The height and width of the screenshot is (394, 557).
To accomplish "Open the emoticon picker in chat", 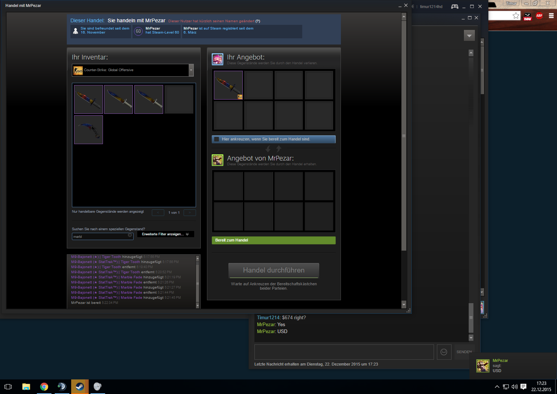I will [x=444, y=352].
